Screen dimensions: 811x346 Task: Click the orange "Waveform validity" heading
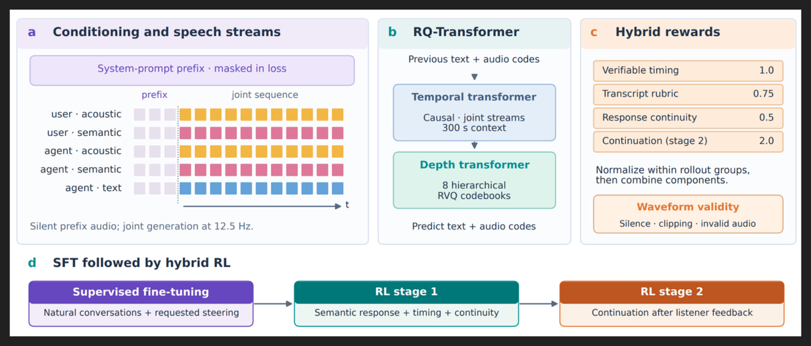pyautogui.click(x=688, y=207)
